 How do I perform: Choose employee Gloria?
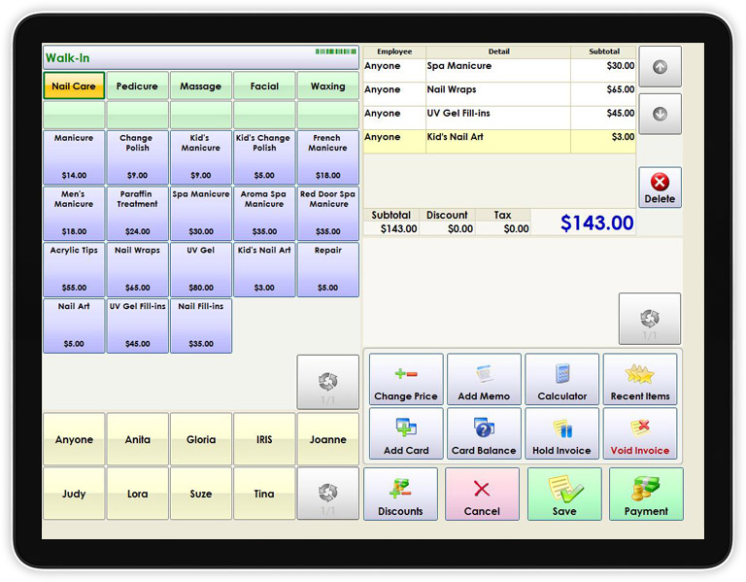pos(201,439)
